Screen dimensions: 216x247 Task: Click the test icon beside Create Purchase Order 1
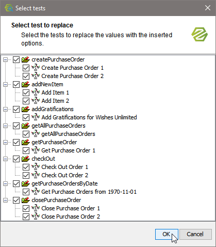(x=36, y=68)
